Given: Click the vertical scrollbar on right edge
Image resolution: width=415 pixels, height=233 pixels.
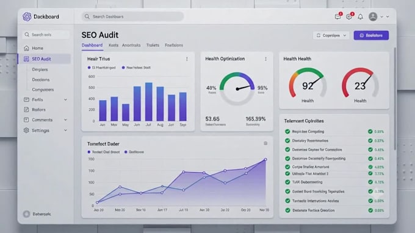Looking at the screenshot, I should click(395, 99).
